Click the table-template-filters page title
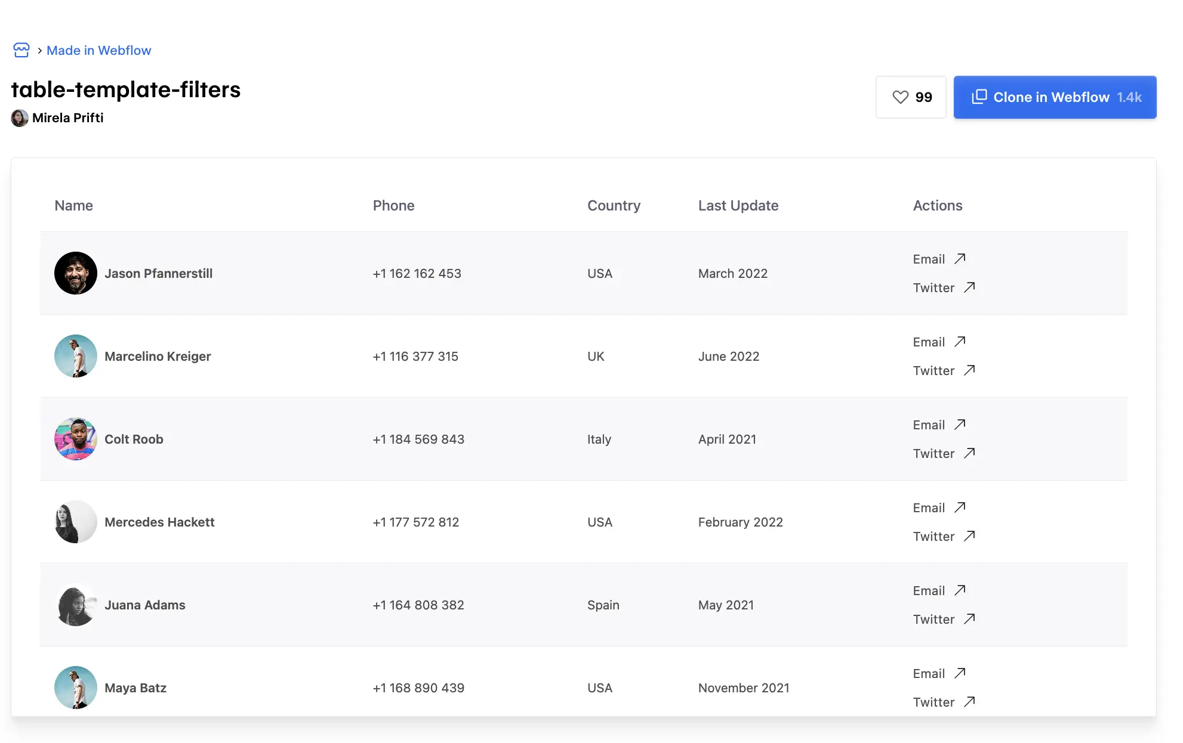The image size is (1183, 743). [x=126, y=89]
